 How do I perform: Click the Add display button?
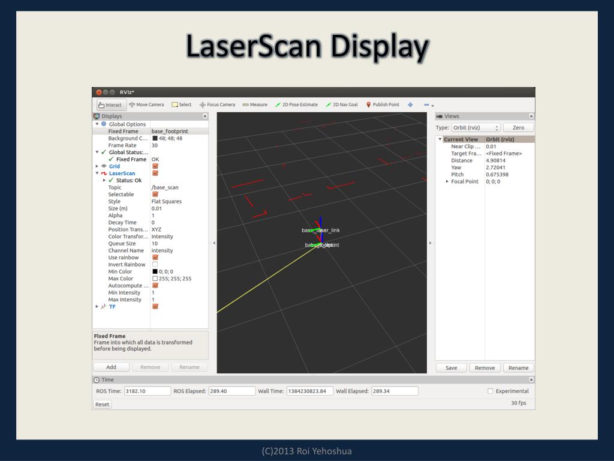click(x=111, y=367)
